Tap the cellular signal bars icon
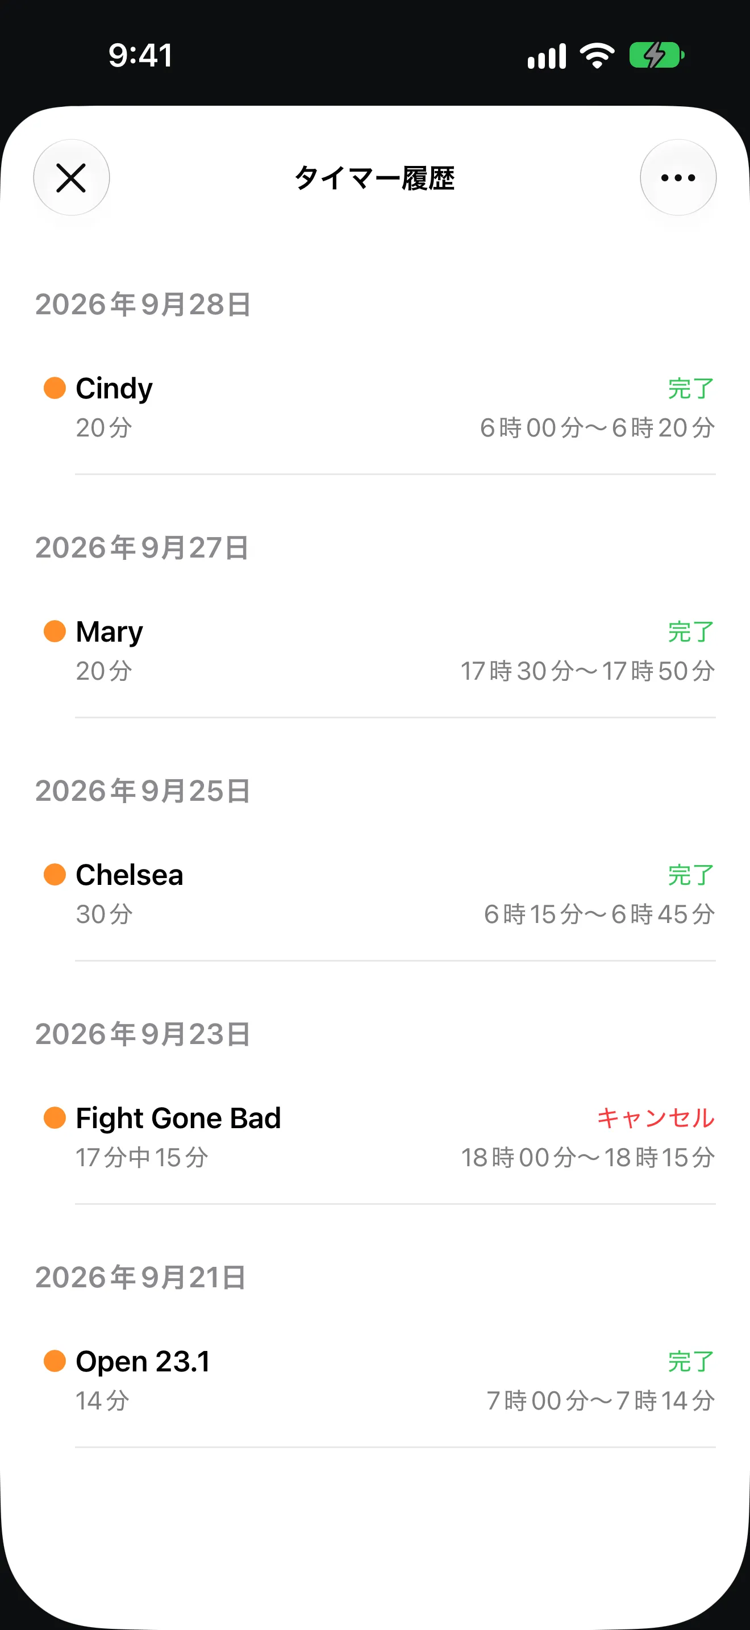This screenshot has height=1630, width=750. point(547,56)
